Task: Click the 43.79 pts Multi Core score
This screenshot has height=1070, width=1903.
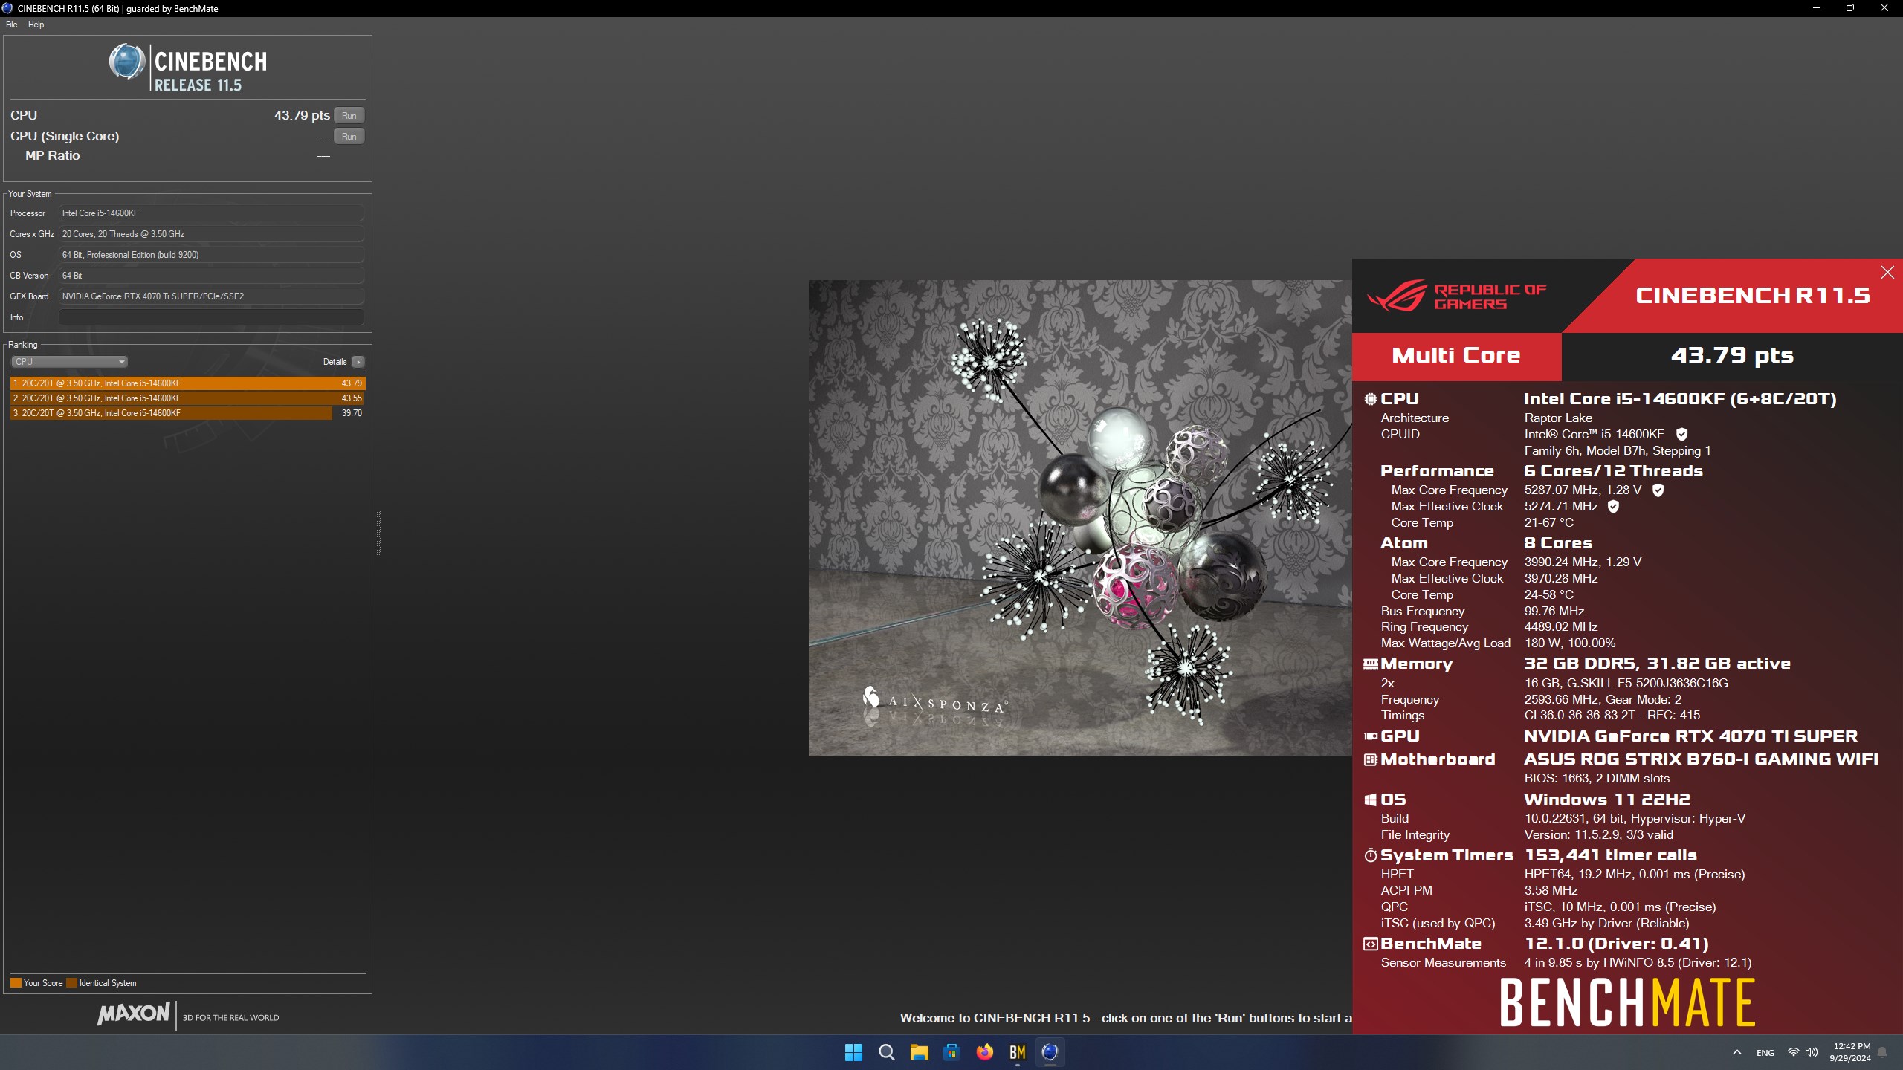Action: [1732, 355]
